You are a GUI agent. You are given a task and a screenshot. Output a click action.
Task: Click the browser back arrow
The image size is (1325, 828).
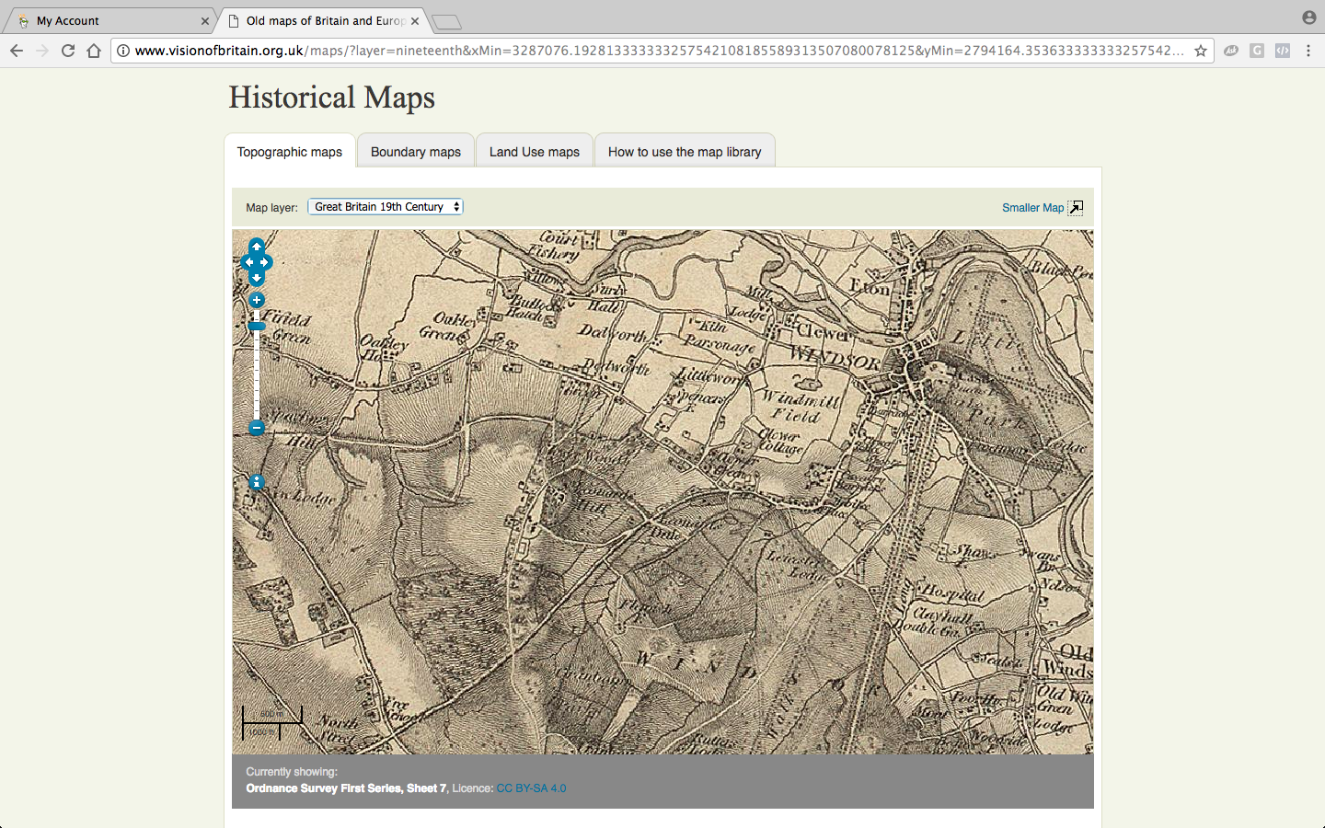(17, 51)
